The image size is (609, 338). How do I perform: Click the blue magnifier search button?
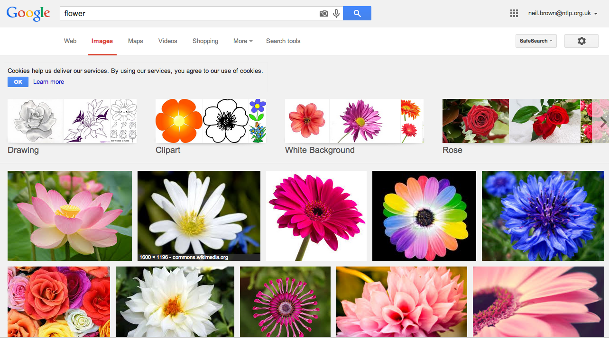click(357, 13)
